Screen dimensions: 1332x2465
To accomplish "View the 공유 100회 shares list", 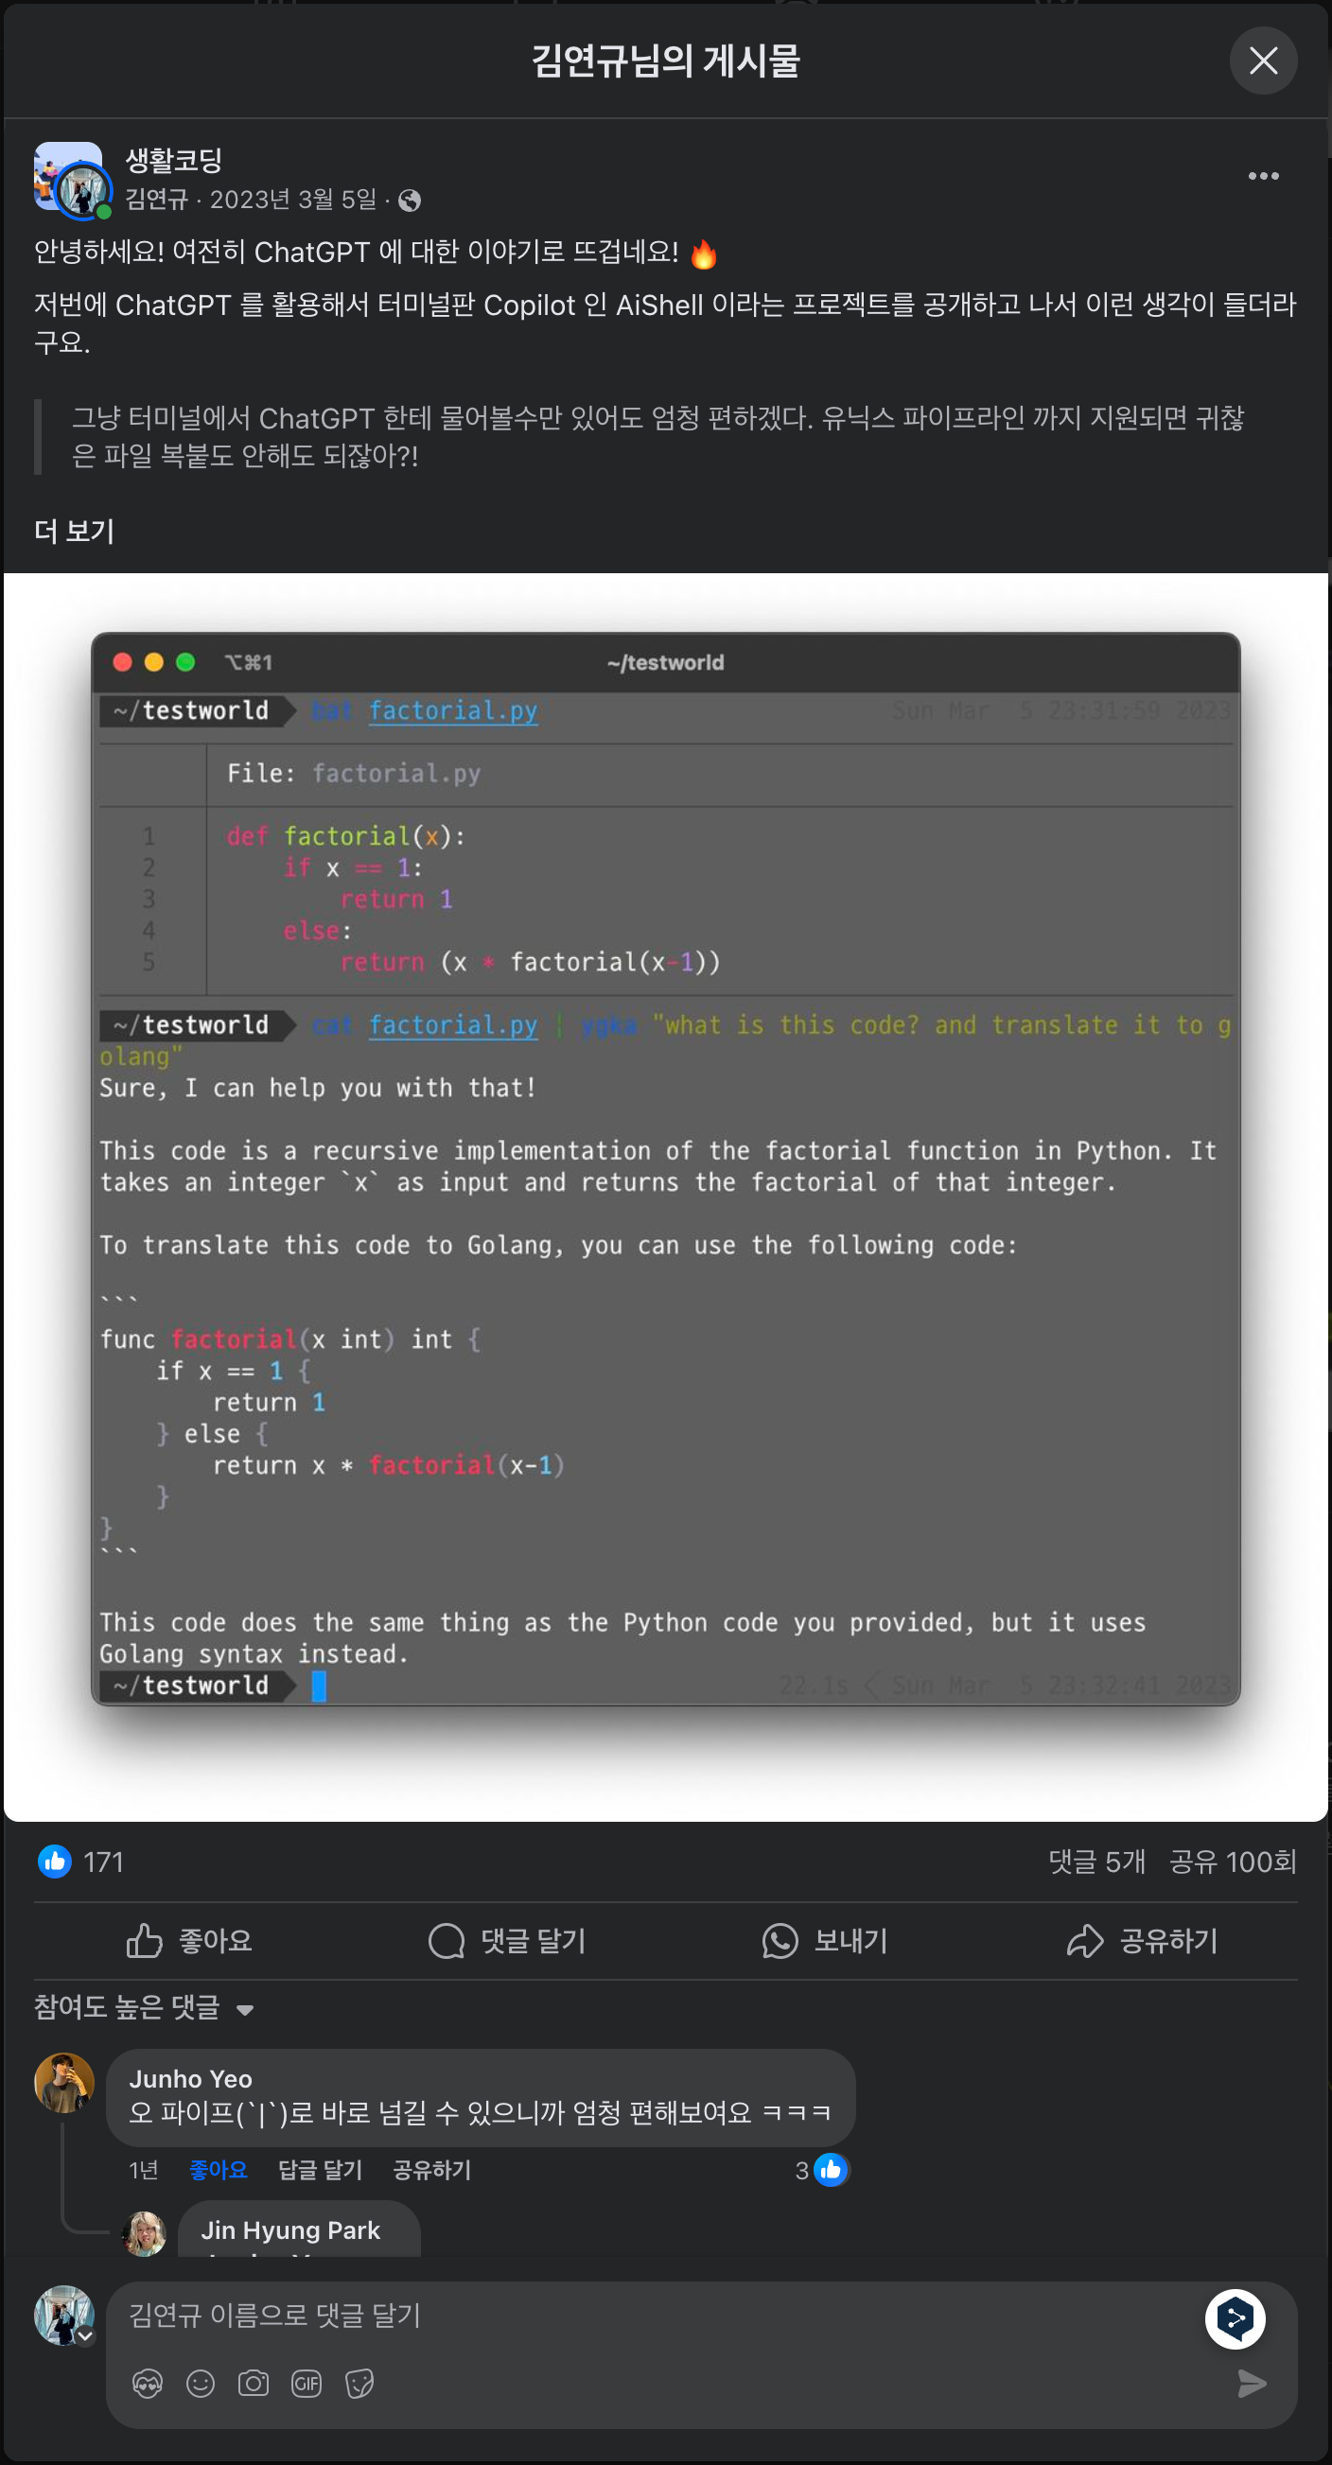I will click(x=1233, y=1862).
